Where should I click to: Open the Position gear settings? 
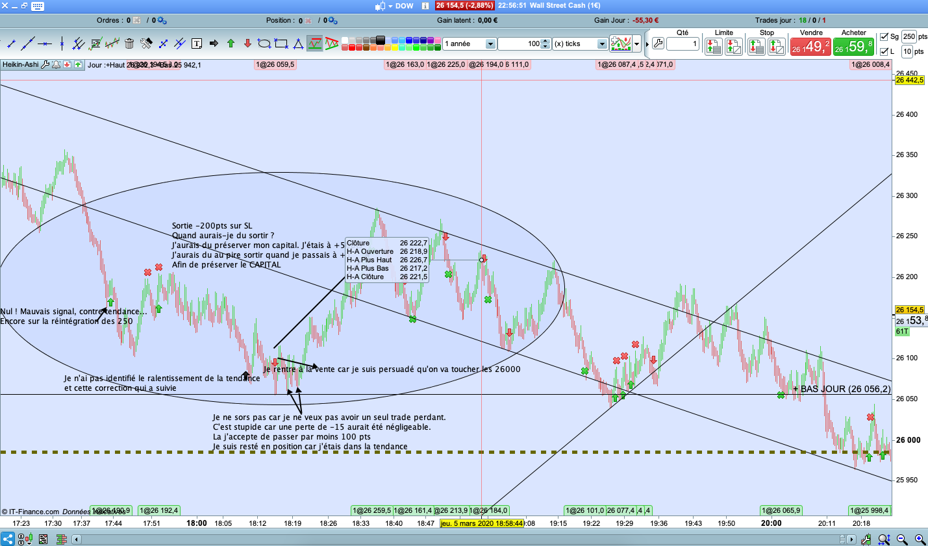coord(333,21)
